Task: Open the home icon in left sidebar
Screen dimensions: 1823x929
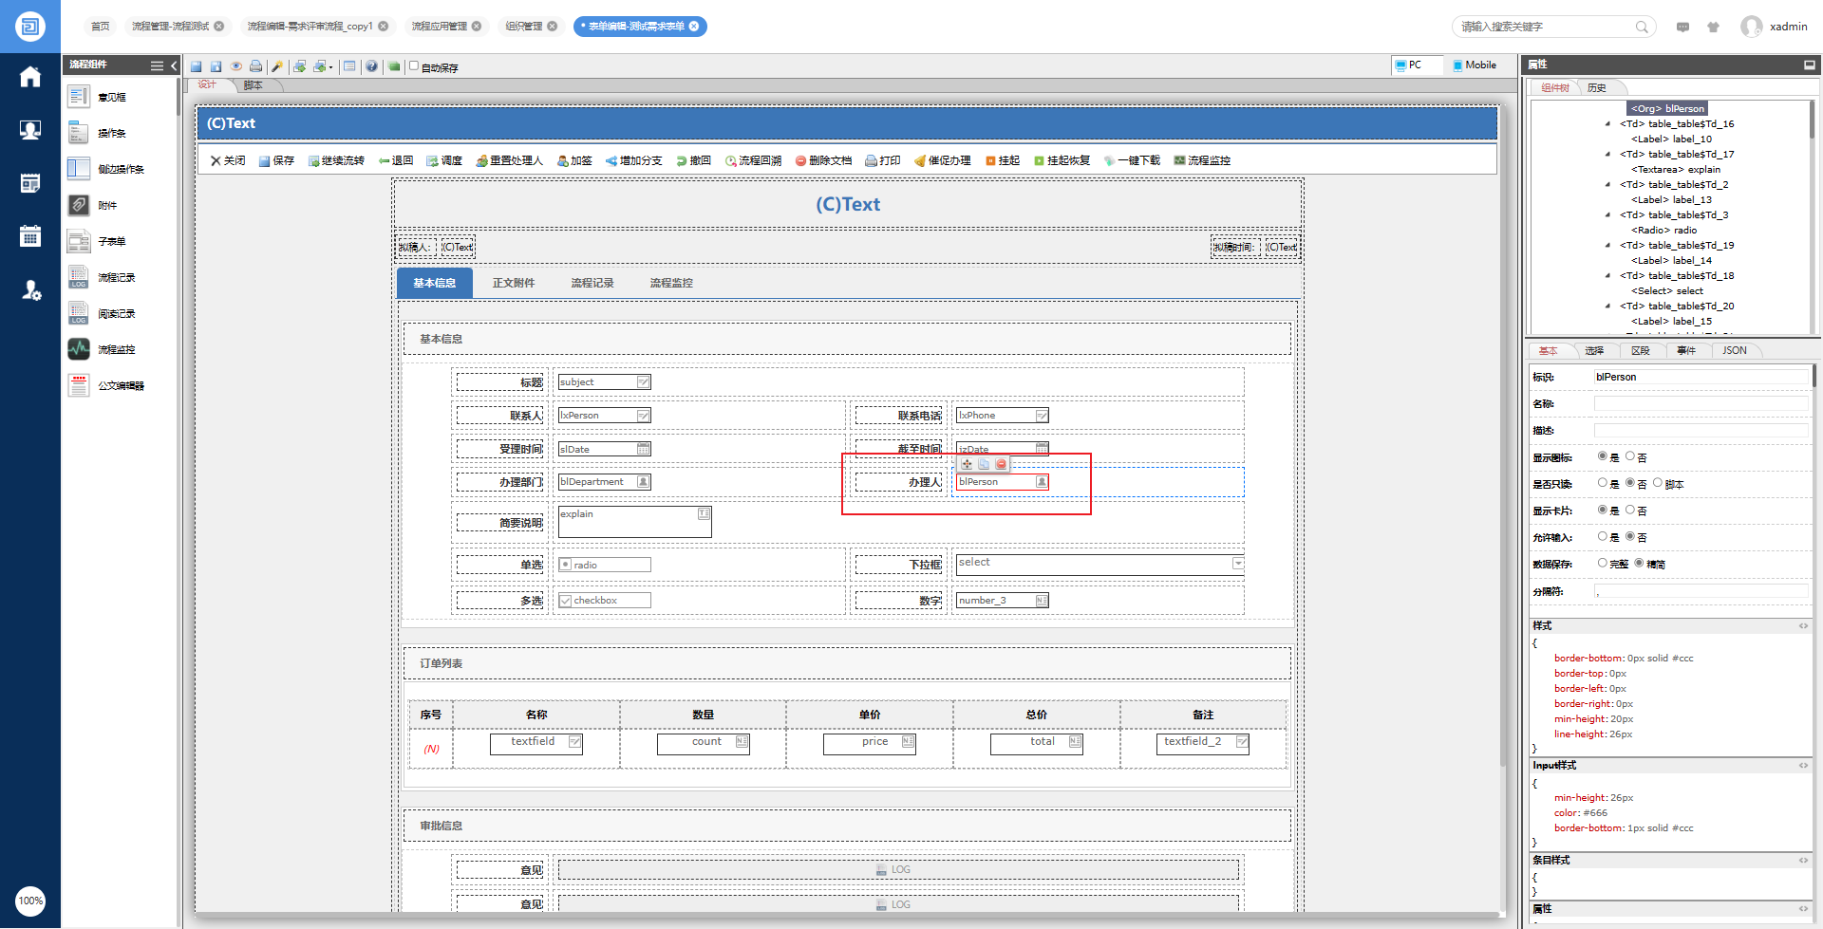Action: pyautogui.click(x=30, y=77)
